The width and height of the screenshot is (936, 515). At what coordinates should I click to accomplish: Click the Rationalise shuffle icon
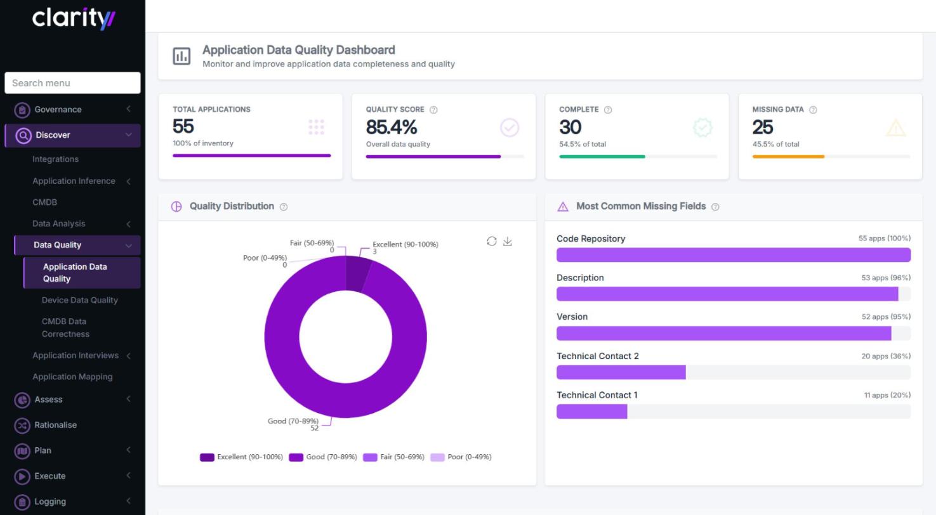[22, 425]
